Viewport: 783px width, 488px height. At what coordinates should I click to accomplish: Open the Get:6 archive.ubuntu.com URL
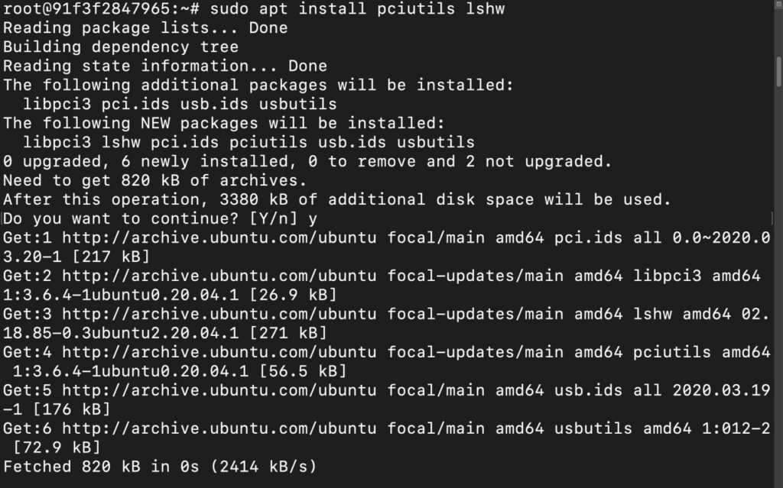click(x=219, y=428)
